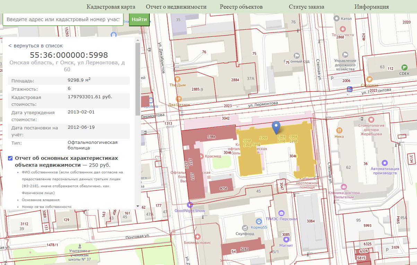417x265 pixels.
Task: Open the Отчет о недвижимости menu
Action: (x=176, y=7)
